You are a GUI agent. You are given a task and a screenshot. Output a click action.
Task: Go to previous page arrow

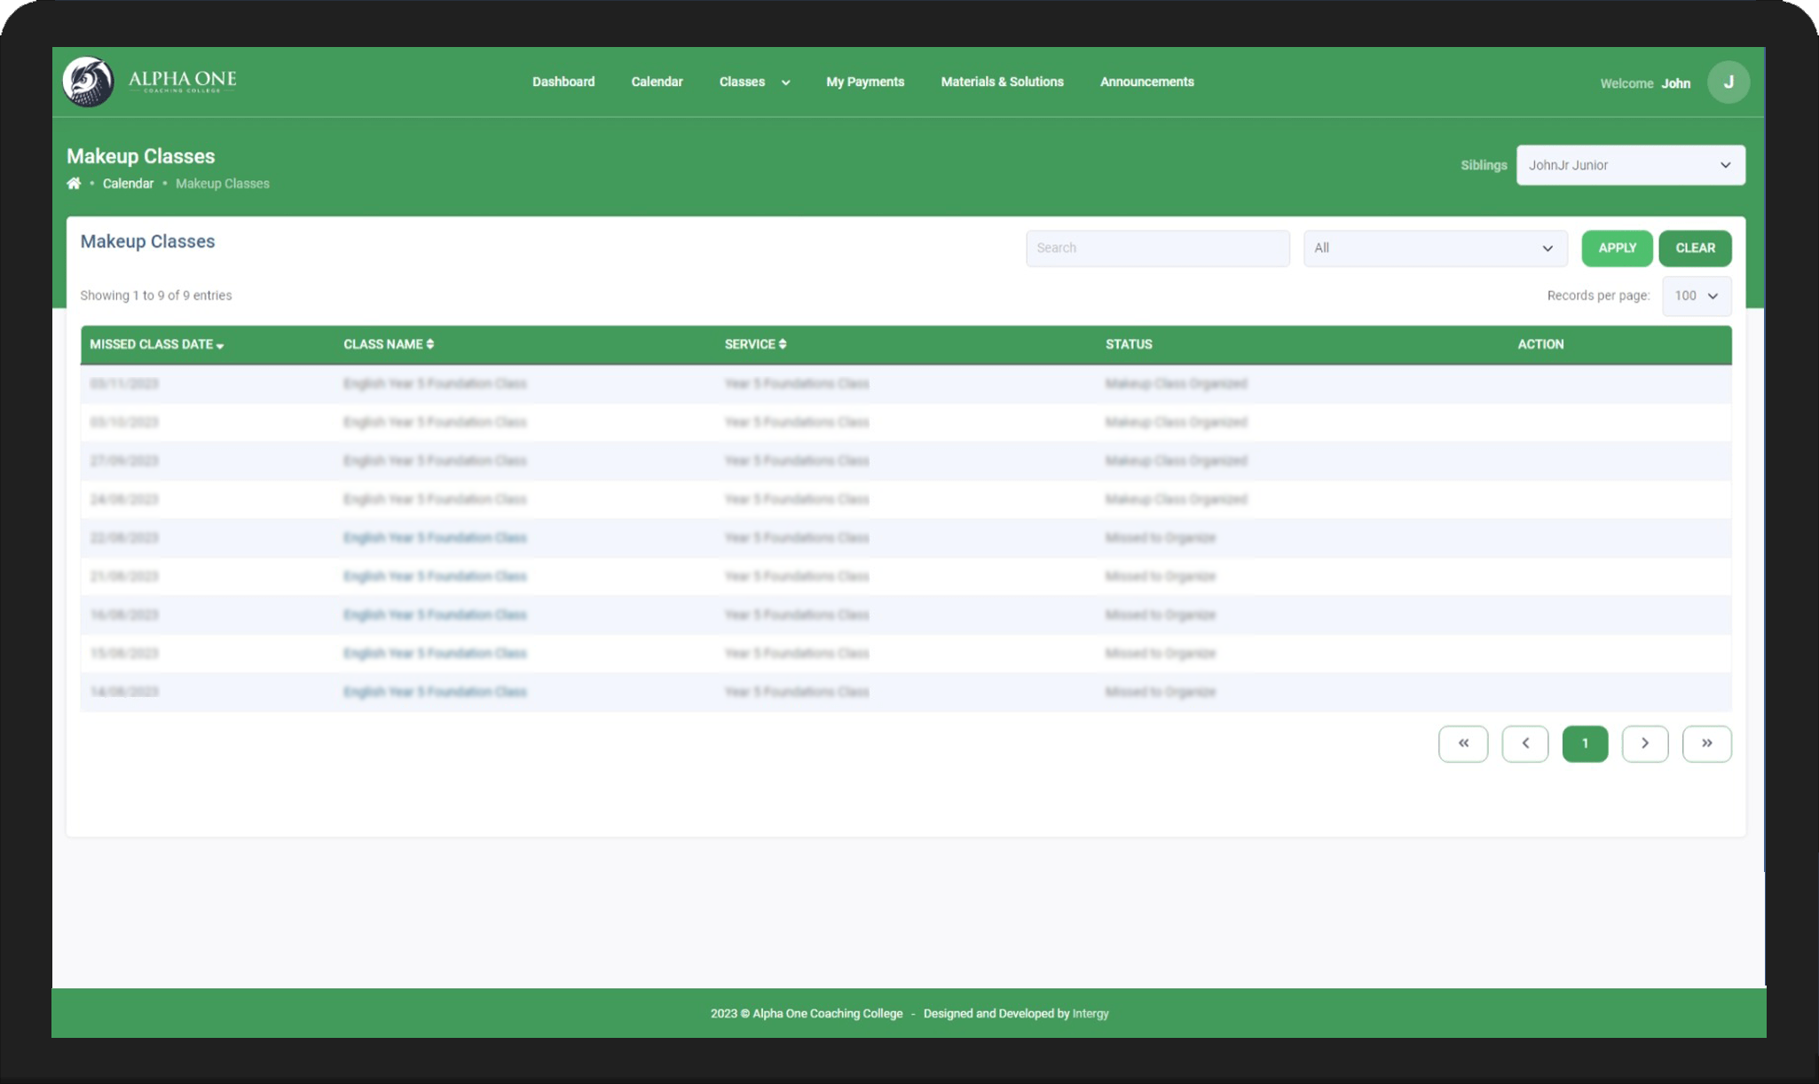1525,743
